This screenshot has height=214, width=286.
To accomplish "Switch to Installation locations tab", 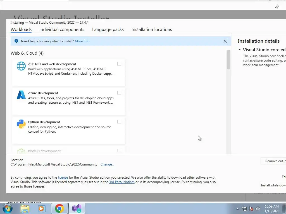I will coord(152,30).
